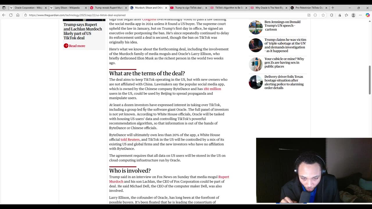Open the Delivery driver foils Texas hostage story
This screenshot has height=209, width=372.
(x=284, y=82)
